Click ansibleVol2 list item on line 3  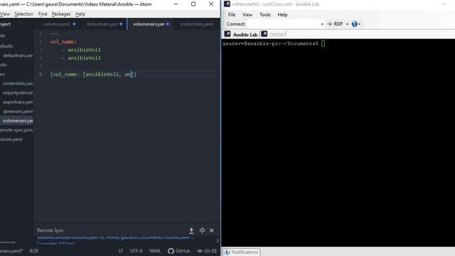(x=84, y=50)
